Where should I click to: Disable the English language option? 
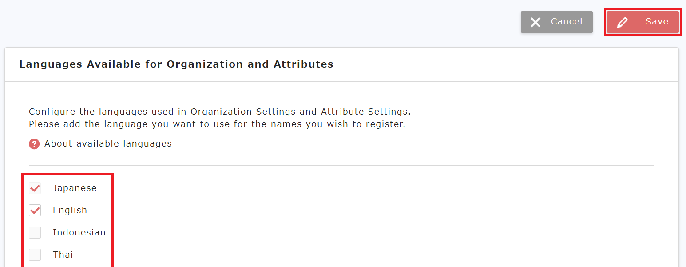[x=35, y=210]
